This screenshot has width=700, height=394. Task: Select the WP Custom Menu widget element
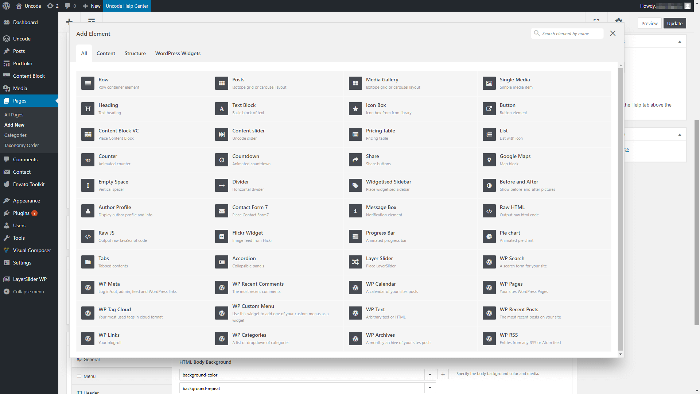point(277,313)
